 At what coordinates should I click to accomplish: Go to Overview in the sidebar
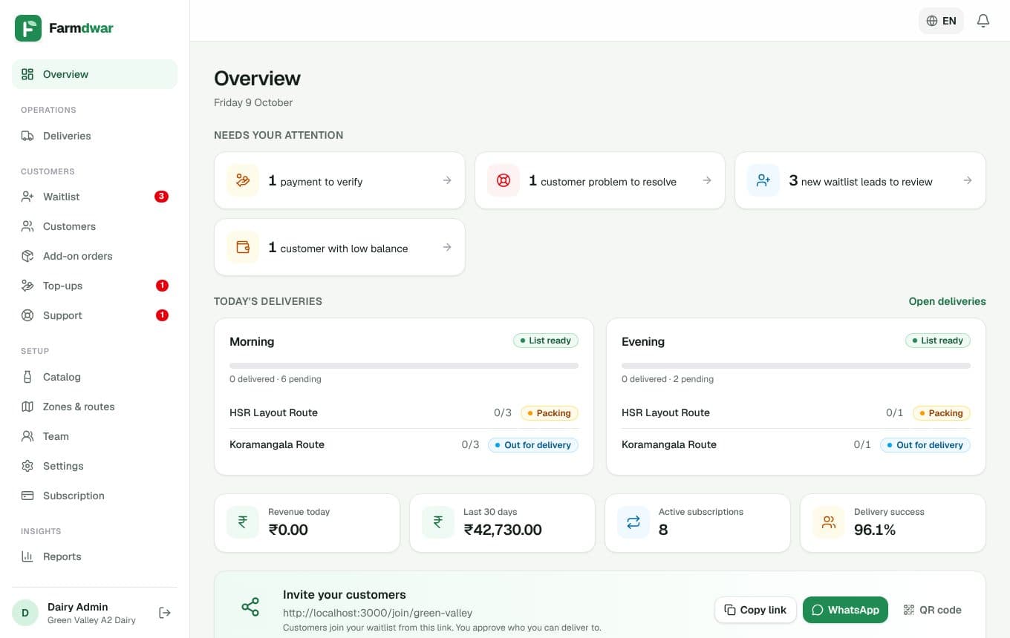[95, 74]
